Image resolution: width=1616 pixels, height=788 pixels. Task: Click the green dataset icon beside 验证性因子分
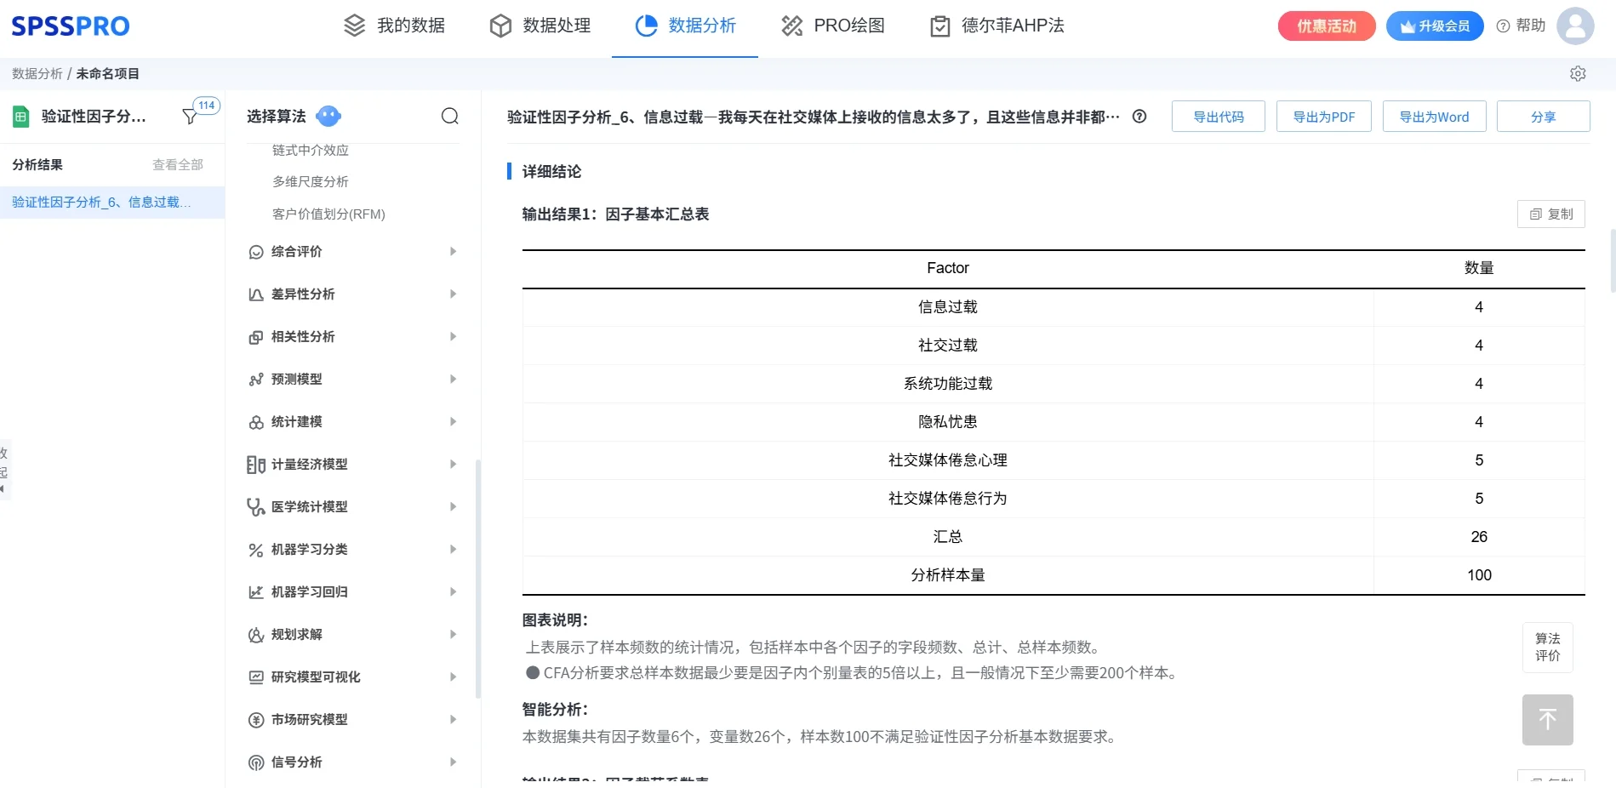point(19,116)
